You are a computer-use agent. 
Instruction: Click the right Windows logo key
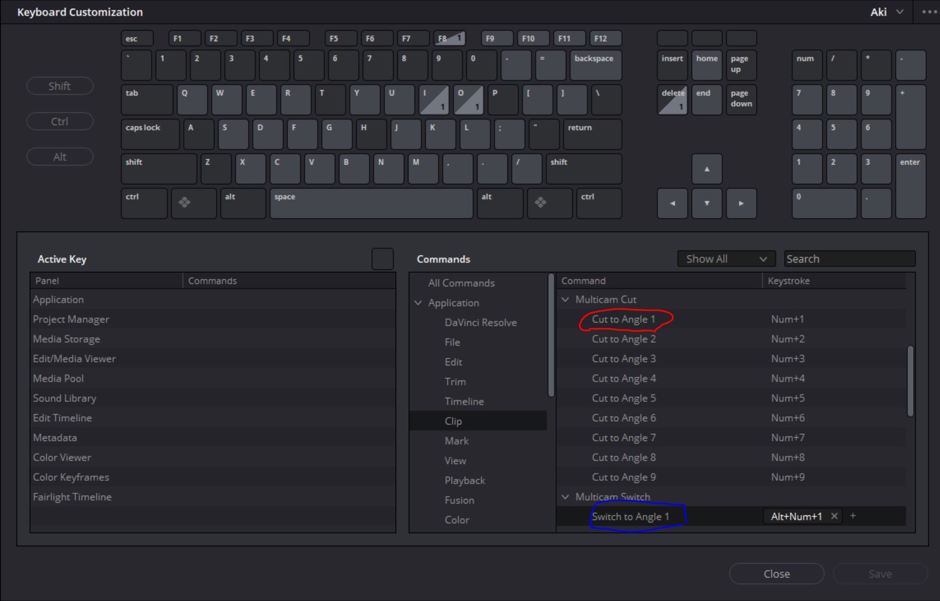pos(550,203)
